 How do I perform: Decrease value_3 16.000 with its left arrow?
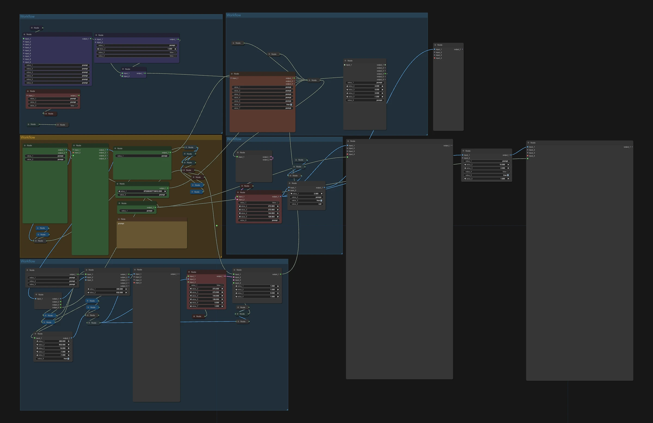[37, 348]
